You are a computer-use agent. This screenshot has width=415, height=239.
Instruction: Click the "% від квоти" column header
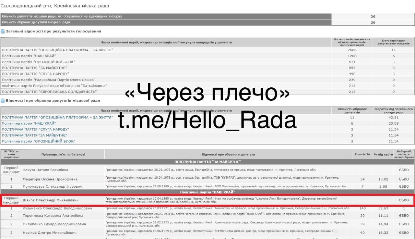[x=383, y=155]
